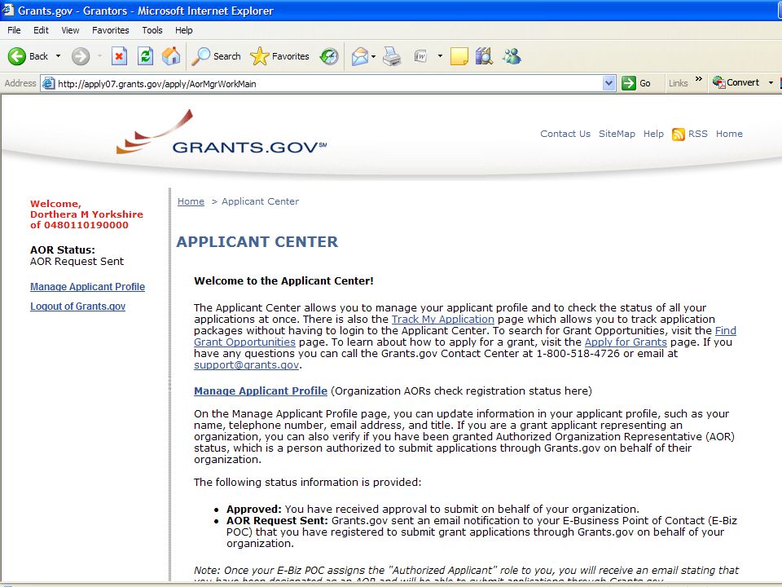Open Manage Applicant Profile in the left sidebar
782x587 pixels.
pos(87,287)
